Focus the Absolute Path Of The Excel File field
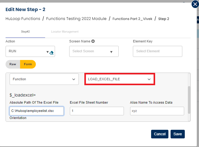The image size is (199, 147). tap(36, 111)
